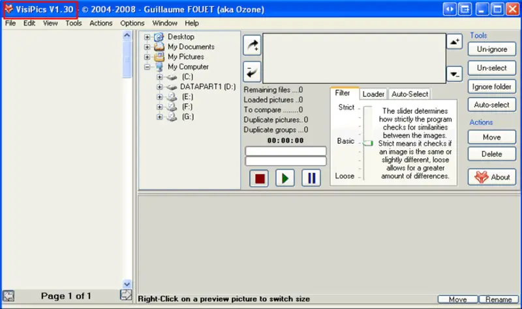The width and height of the screenshot is (522, 309).
Task: Click the preview size switch icon by page label
Action: coord(126,295)
